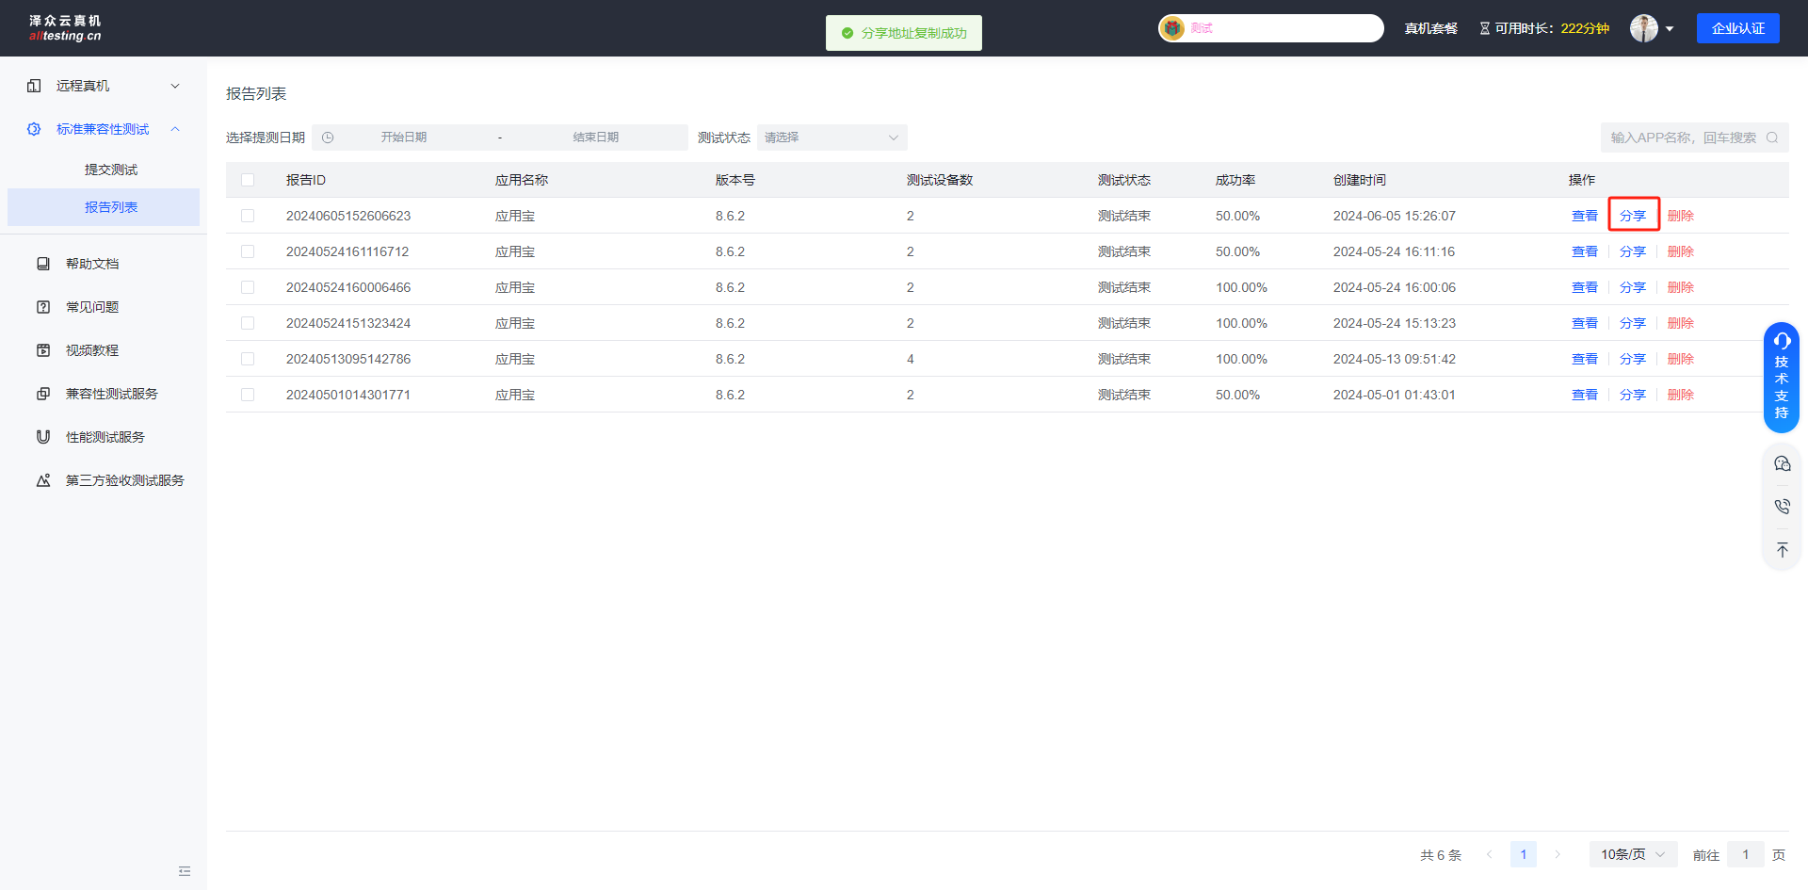The height and width of the screenshot is (890, 1808).
Task: Click the phone contact icon
Action: pos(1782,507)
